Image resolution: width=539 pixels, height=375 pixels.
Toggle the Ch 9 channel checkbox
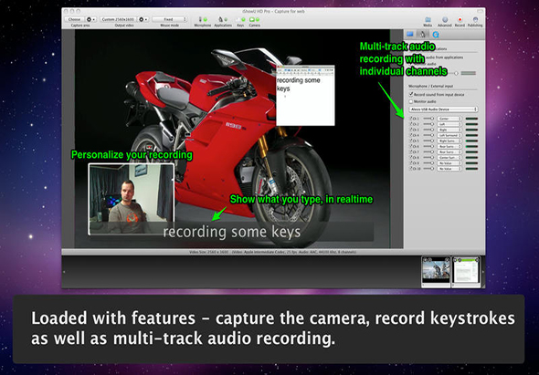[x=411, y=163]
